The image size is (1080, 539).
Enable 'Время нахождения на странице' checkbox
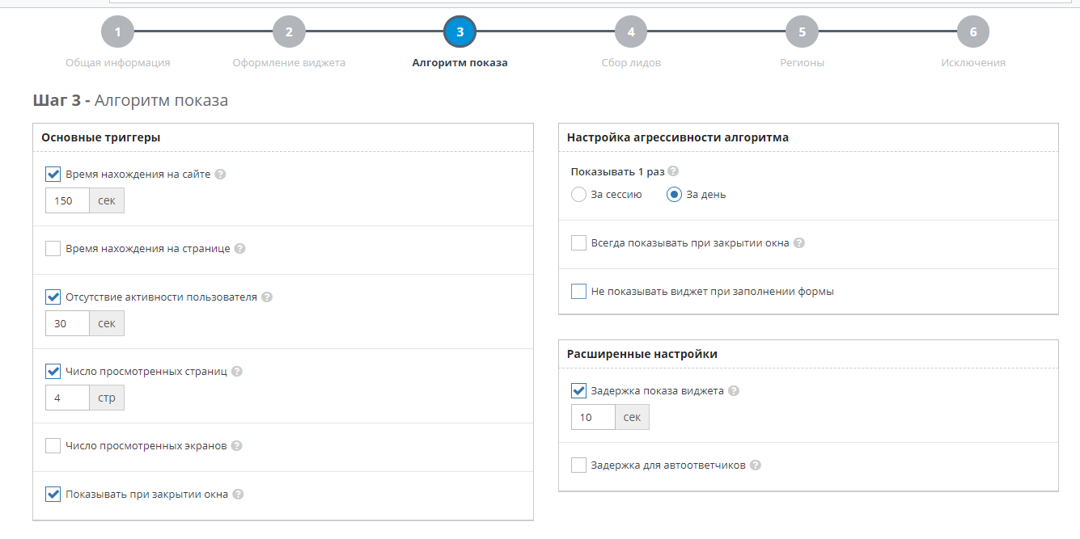pos(53,249)
